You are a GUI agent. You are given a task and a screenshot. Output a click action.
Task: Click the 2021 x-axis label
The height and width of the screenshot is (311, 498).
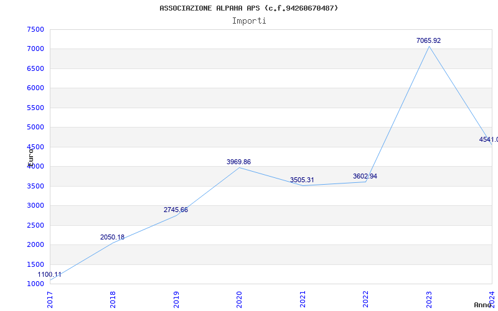click(x=303, y=300)
